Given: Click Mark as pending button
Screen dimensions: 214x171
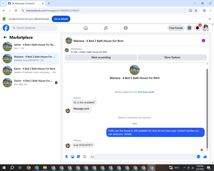Looking at the screenshot, I should [x=101, y=57].
